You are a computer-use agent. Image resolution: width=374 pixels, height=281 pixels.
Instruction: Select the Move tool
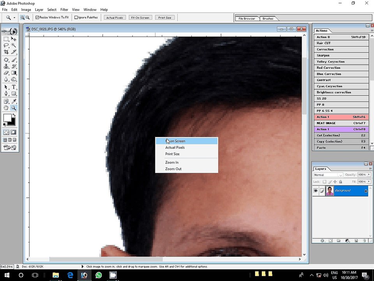(14, 39)
